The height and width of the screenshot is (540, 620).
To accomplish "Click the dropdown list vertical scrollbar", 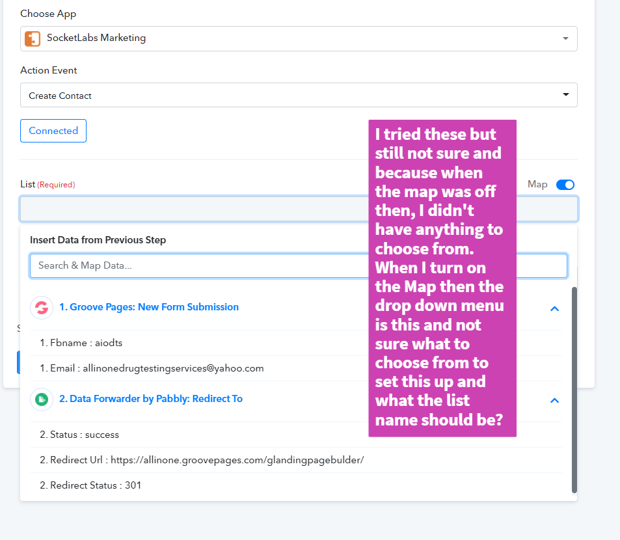I will (574, 390).
